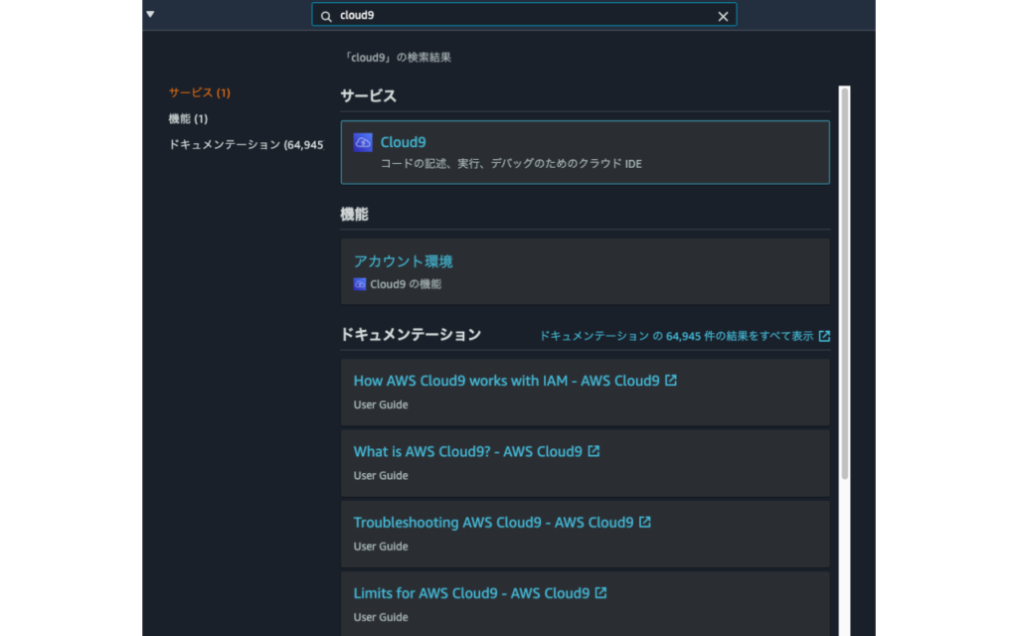The image size is (1018, 636).
Task: Click the results vertical scrollbar
Action: coord(845,283)
